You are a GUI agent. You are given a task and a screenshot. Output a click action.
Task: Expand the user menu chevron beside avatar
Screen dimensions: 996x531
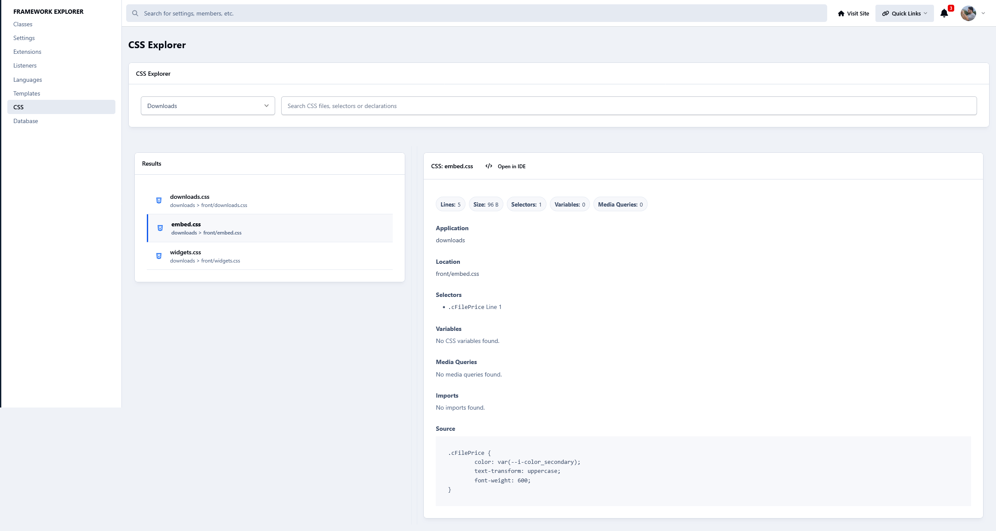pyautogui.click(x=983, y=13)
